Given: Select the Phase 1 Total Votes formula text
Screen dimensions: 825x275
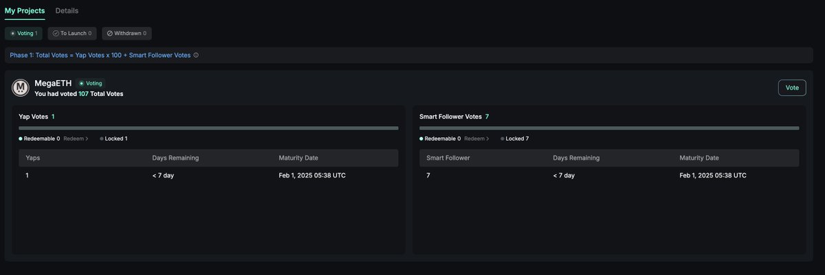Looking at the screenshot, I should click(100, 55).
